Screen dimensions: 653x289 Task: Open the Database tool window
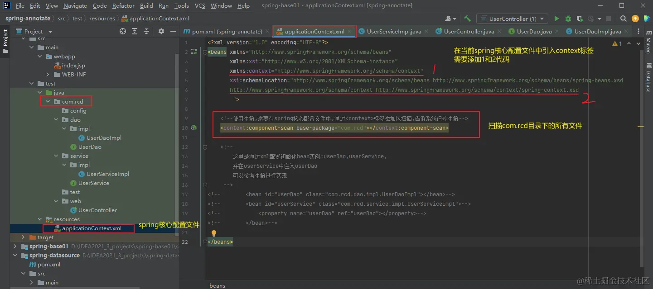point(648,78)
